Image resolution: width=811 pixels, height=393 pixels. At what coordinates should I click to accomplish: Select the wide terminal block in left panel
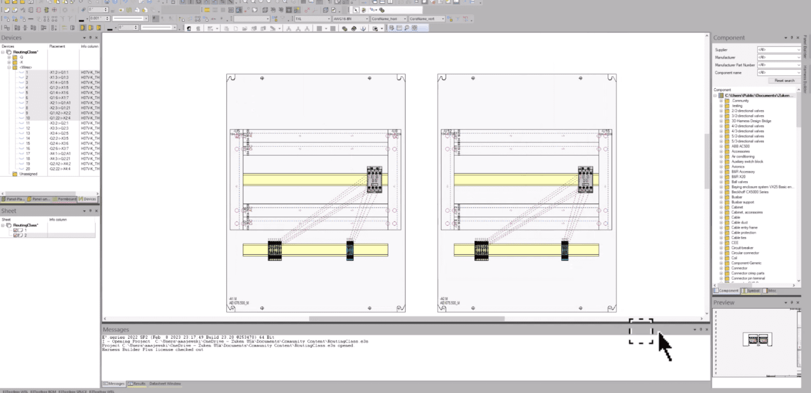click(x=274, y=251)
